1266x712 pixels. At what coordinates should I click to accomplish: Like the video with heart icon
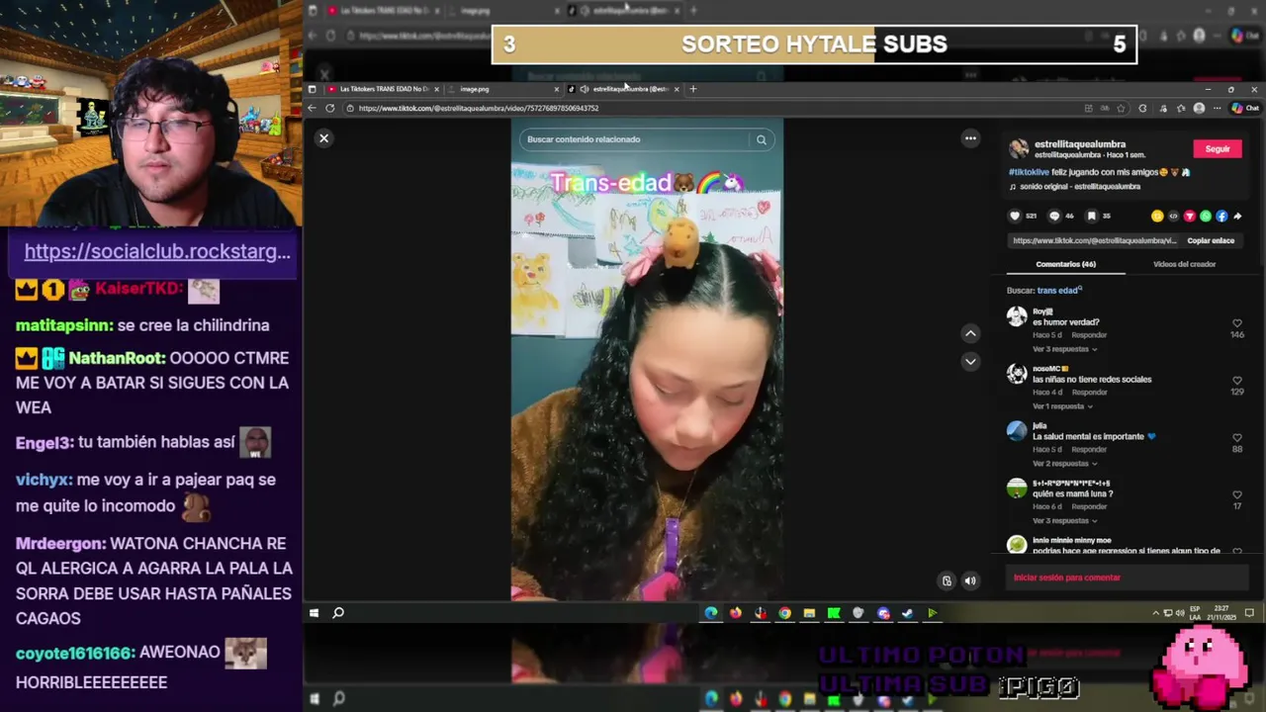[1014, 216]
